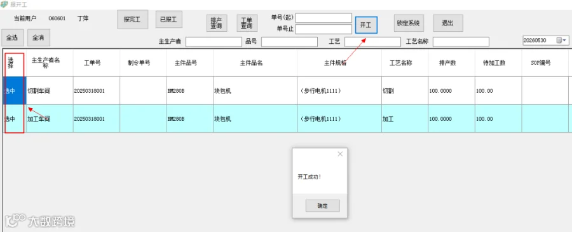The image size is (572, 232).
Task: Click 块包机 in the 切割 row
Action: click(255, 91)
